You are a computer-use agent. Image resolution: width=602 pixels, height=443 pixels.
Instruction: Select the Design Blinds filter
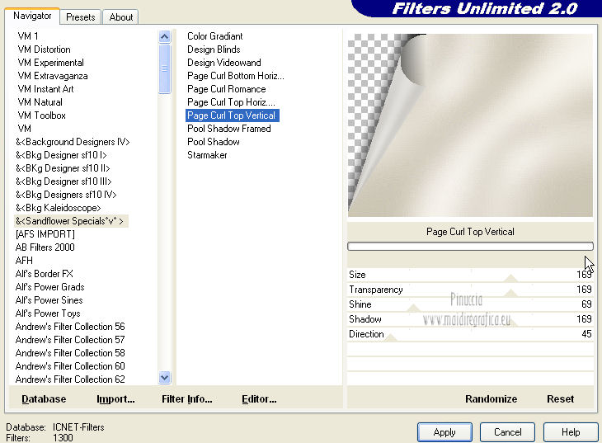pyautogui.click(x=214, y=49)
